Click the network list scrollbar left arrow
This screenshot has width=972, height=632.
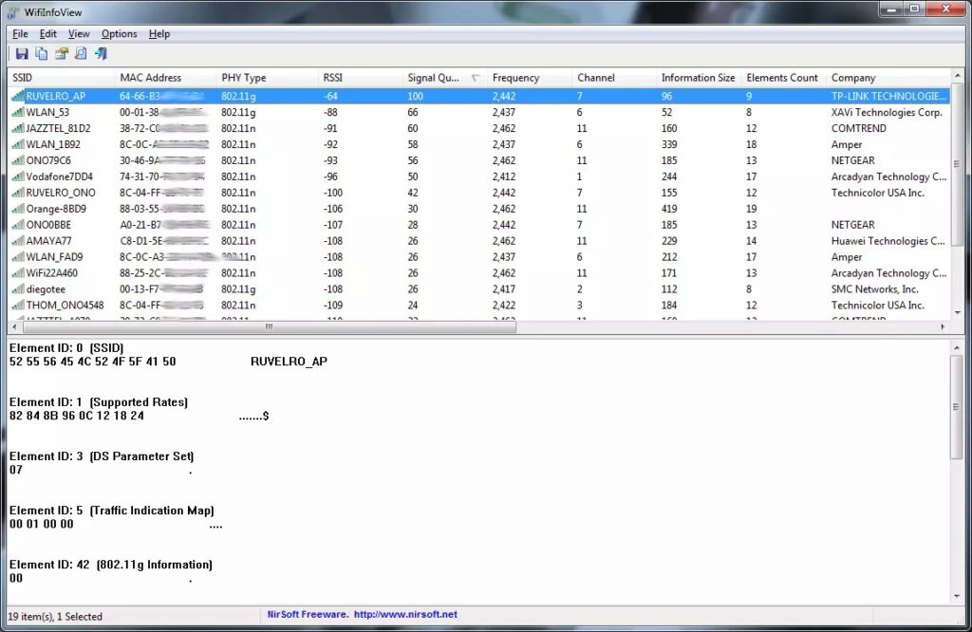(15, 326)
